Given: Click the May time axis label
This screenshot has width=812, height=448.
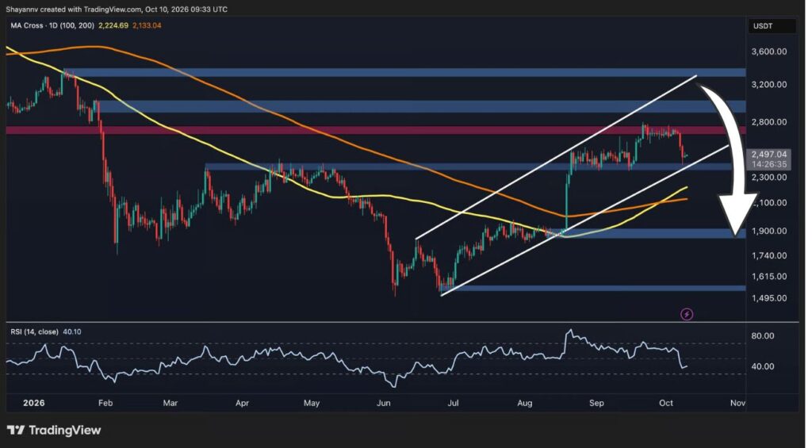Looking at the screenshot, I should (312, 403).
